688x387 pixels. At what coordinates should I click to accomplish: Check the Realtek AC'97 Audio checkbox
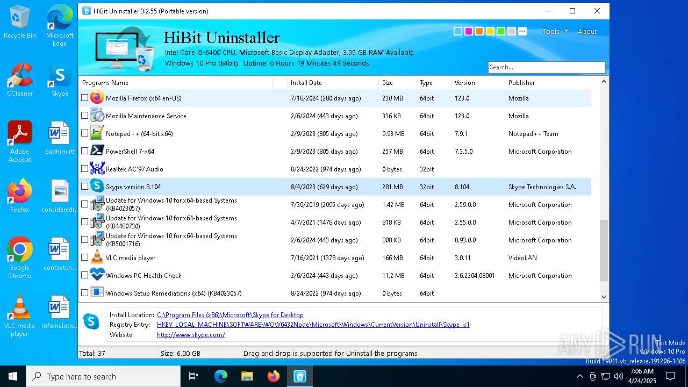pyautogui.click(x=84, y=169)
